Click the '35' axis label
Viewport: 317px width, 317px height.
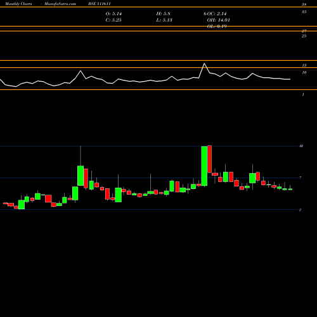[x=304, y=12]
